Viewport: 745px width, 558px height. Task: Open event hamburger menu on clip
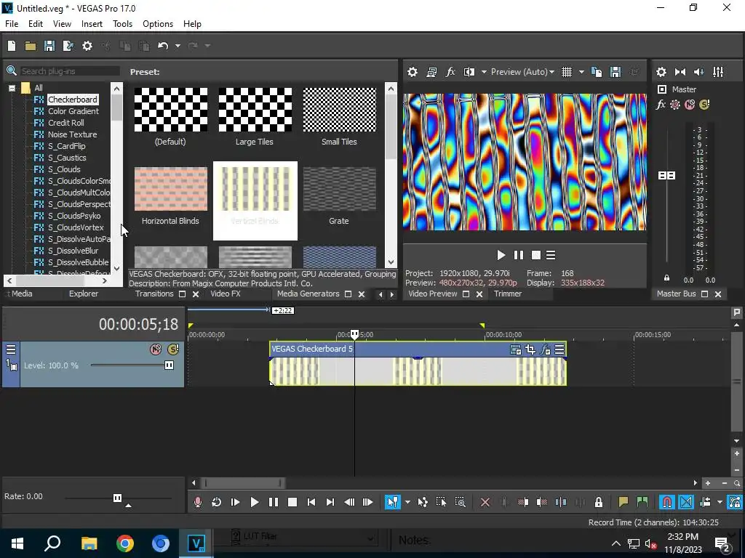click(x=559, y=350)
